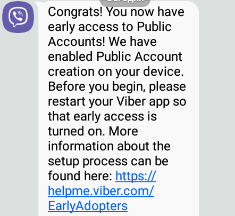Open the Viber sender avatar icon
The height and width of the screenshot is (216, 235).
(18, 17)
